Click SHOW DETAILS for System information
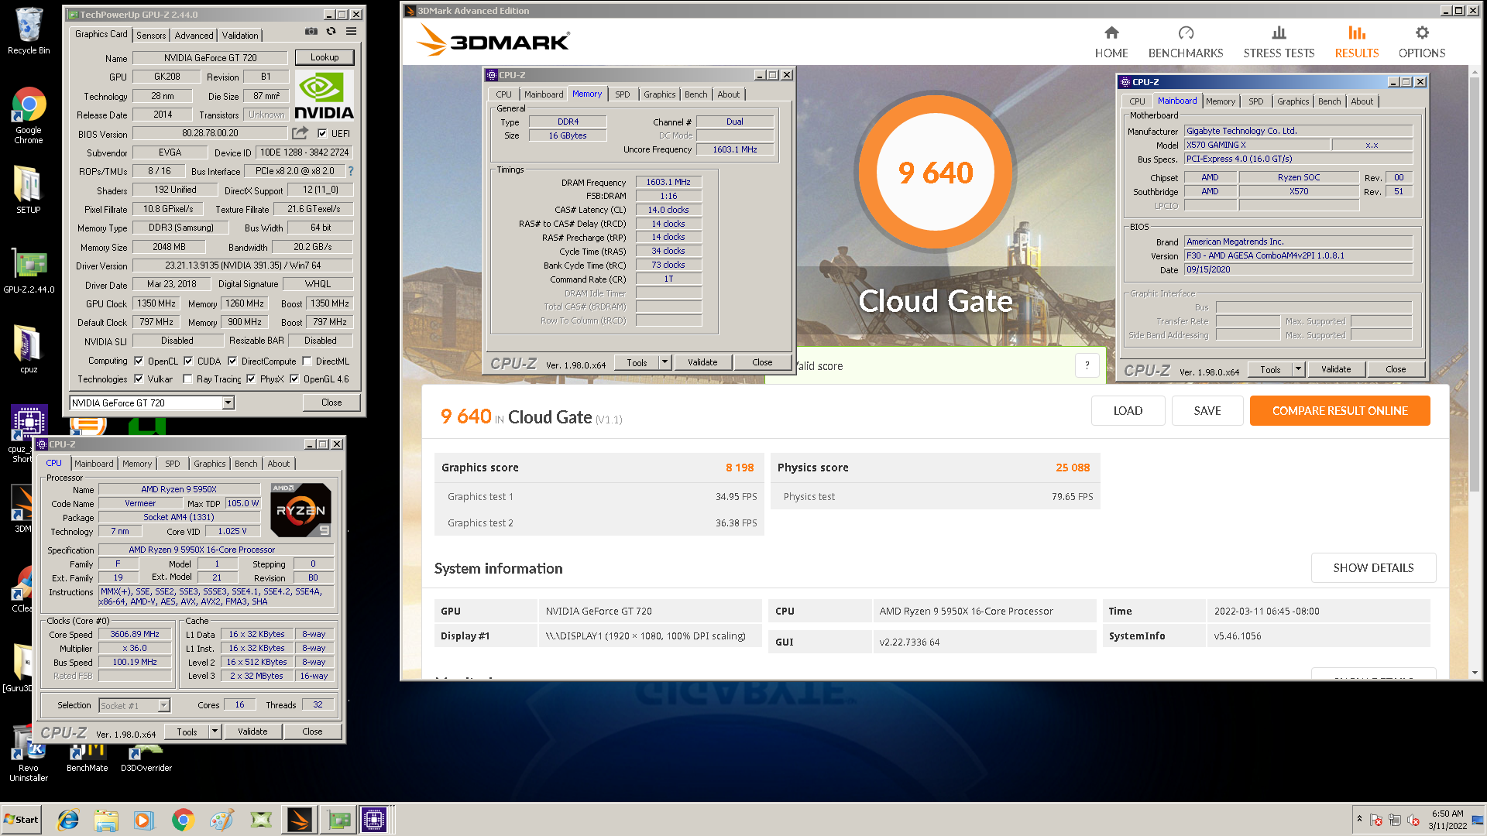1487x836 pixels. [x=1373, y=568]
